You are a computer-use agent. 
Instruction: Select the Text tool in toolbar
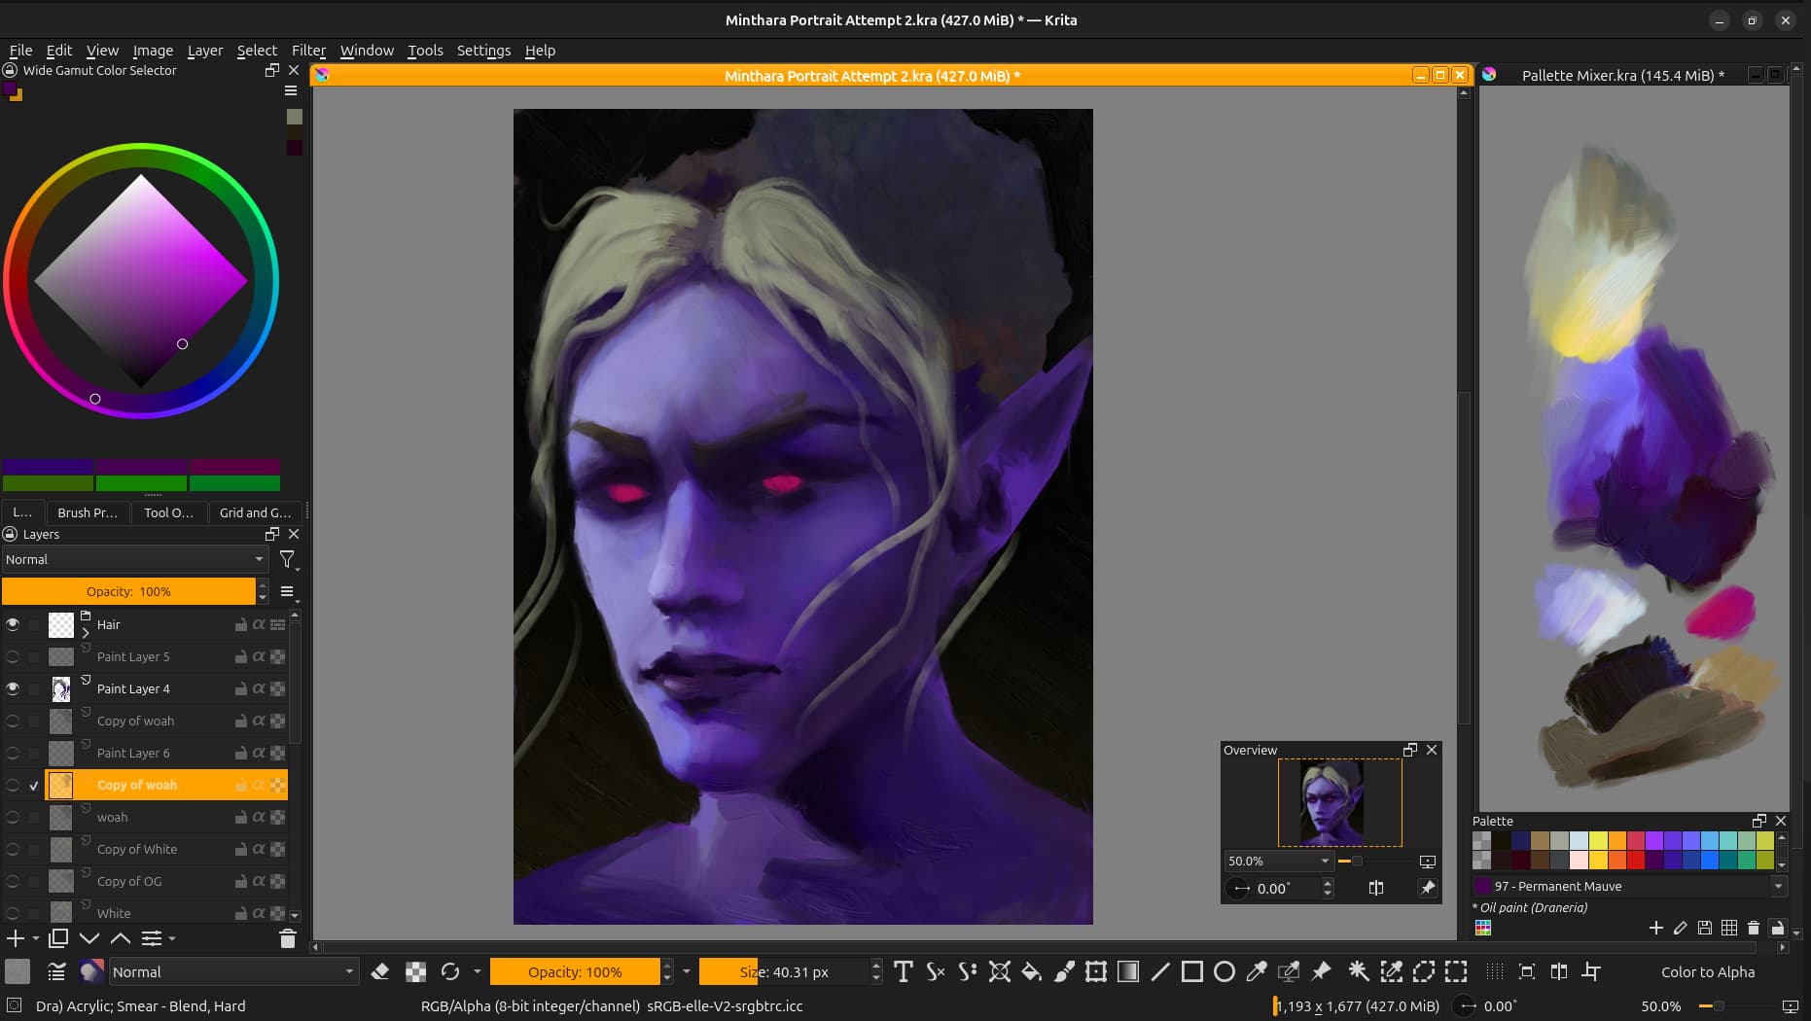[903, 971]
